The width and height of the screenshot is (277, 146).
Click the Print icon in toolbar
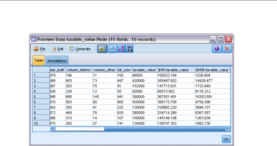tap(112, 49)
